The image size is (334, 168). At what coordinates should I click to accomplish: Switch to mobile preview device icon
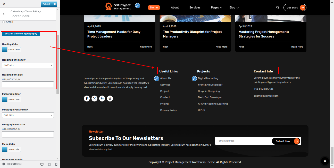point(56,164)
